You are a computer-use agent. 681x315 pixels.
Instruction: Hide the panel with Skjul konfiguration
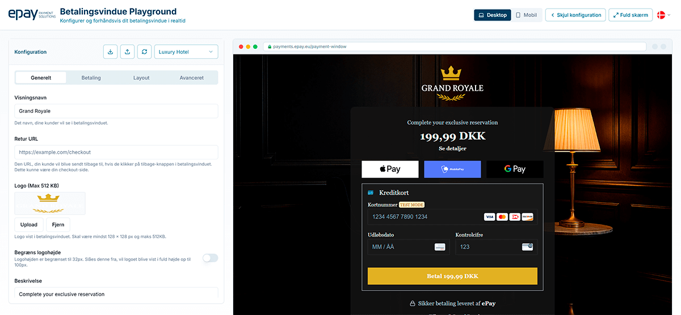[x=575, y=15]
